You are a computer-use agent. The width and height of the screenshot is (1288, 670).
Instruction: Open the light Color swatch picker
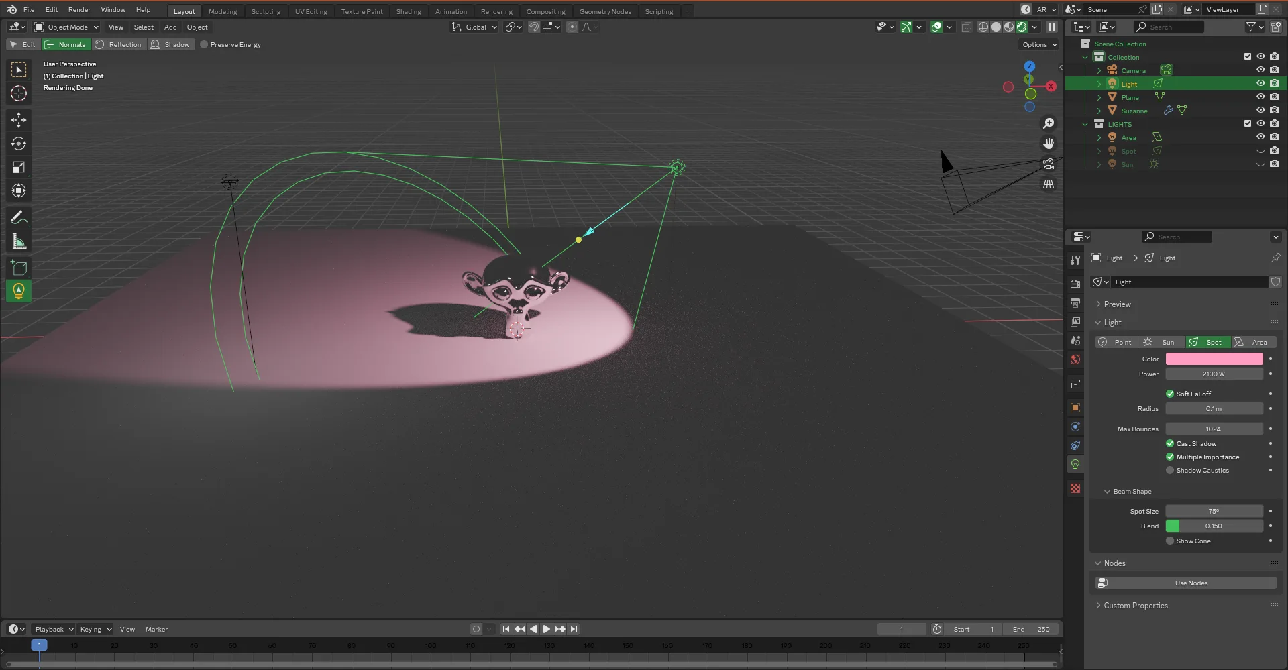pos(1214,359)
